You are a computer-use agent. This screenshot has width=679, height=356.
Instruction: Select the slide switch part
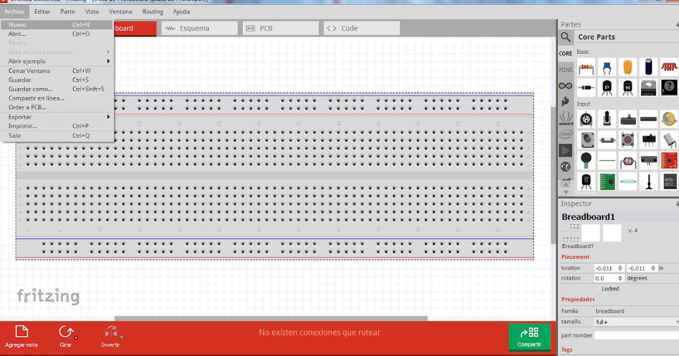648,140
